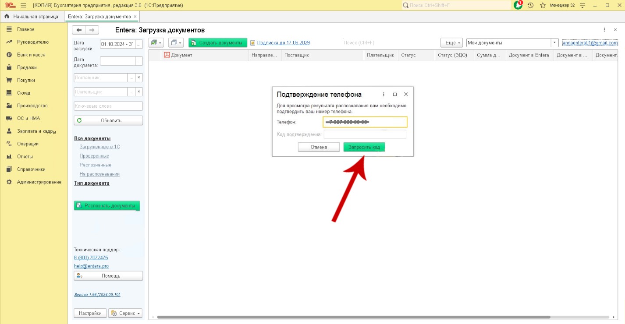Open the 1C main menu hamburger icon
Image resolution: width=625 pixels, height=324 pixels.
[23, 5]
